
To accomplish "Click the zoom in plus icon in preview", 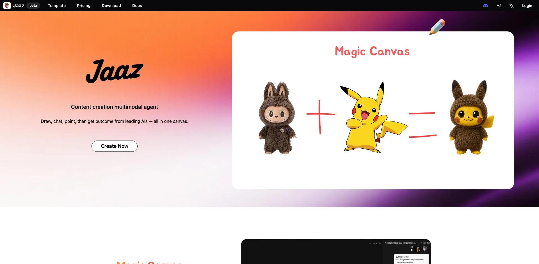I will coord(380,243).
